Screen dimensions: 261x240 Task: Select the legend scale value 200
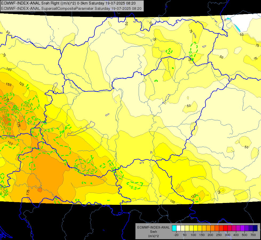pos(210,235)
